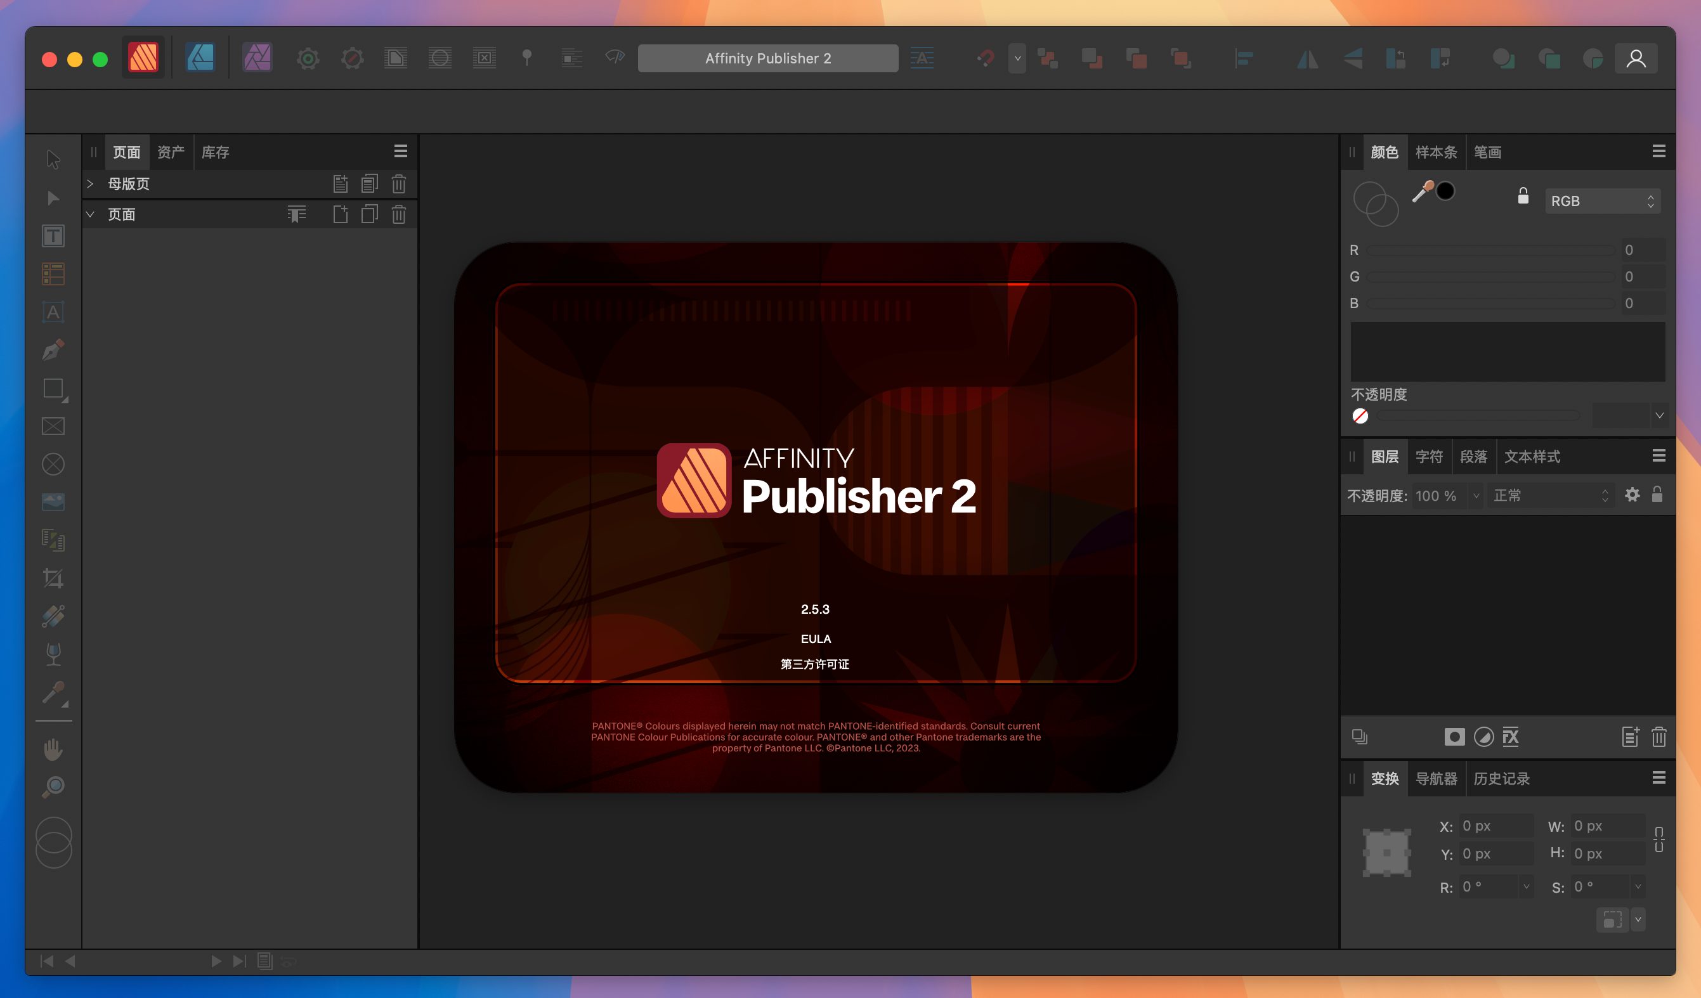Open the 正常 blend mode dropdown
Image resolution: width=1701 pixels, height=998 pixels.
pyautogui.click(x=1551, y=495)
